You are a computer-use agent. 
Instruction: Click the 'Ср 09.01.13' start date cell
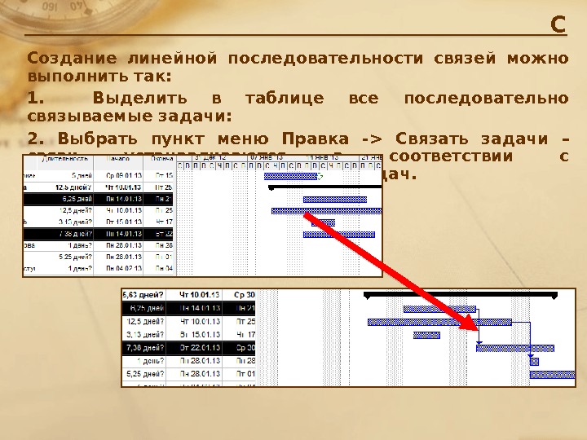pyautogui.click(x=124, y=175)
